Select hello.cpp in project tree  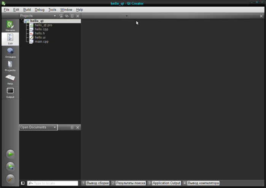point(41,29)
